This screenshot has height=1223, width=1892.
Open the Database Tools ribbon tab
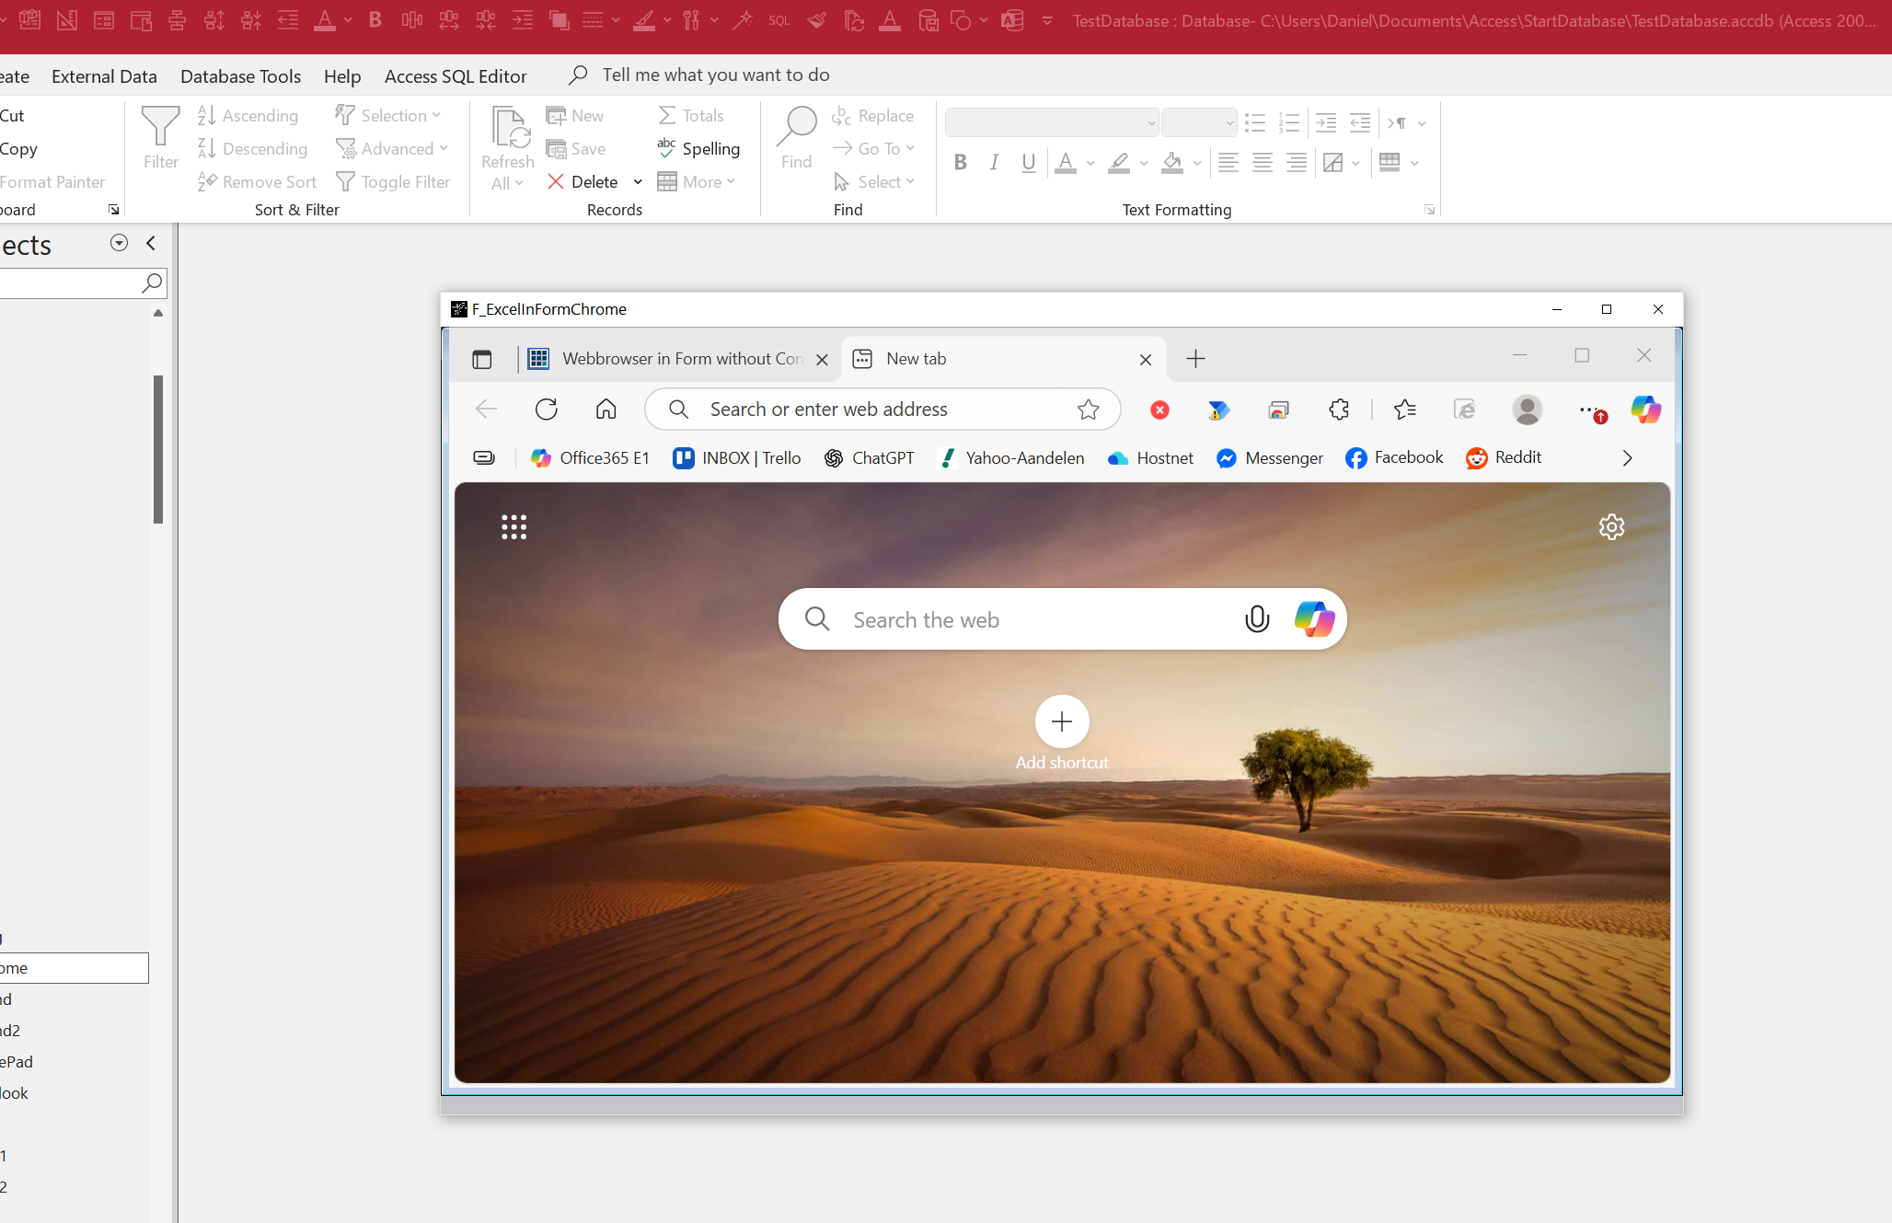tap(240, 76)
